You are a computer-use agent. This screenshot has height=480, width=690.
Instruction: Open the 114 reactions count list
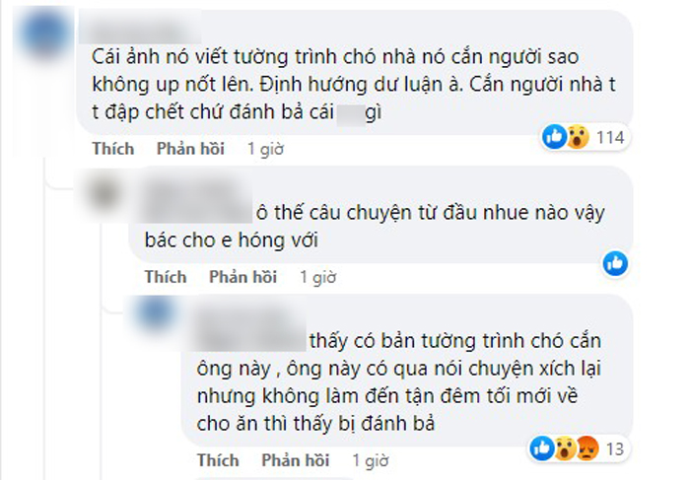click(x=610, y=138)
